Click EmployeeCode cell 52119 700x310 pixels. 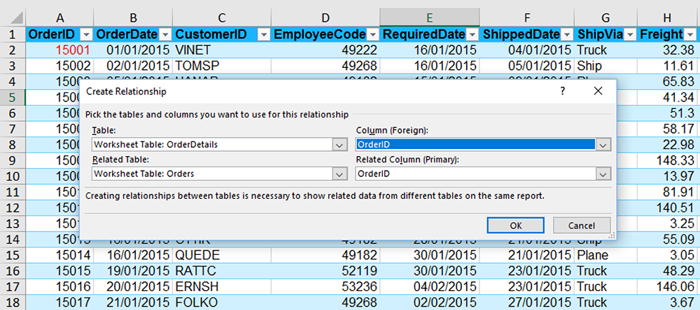click(x=325, y=271)
